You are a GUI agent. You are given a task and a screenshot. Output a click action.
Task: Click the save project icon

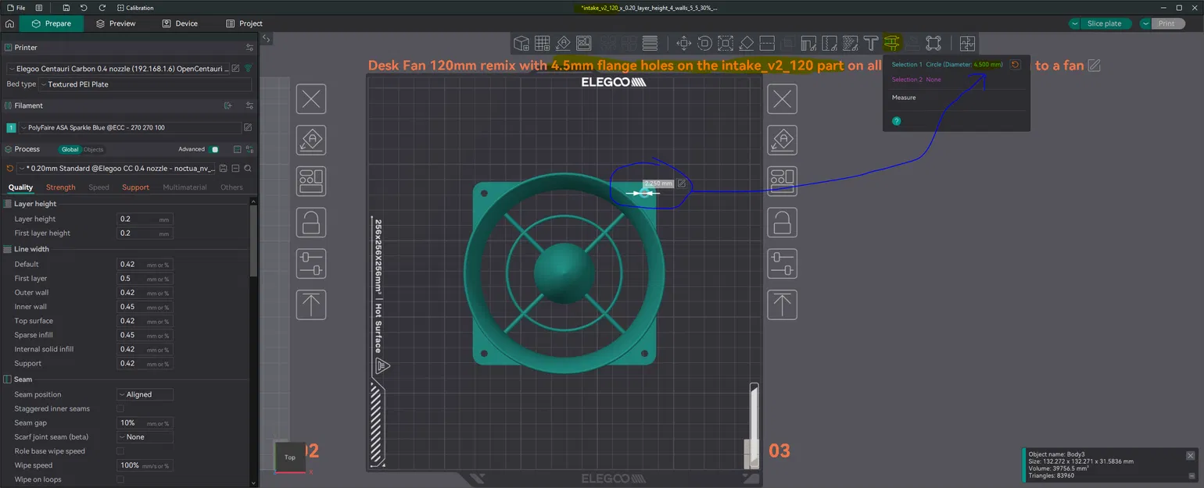tap(66, 7)
